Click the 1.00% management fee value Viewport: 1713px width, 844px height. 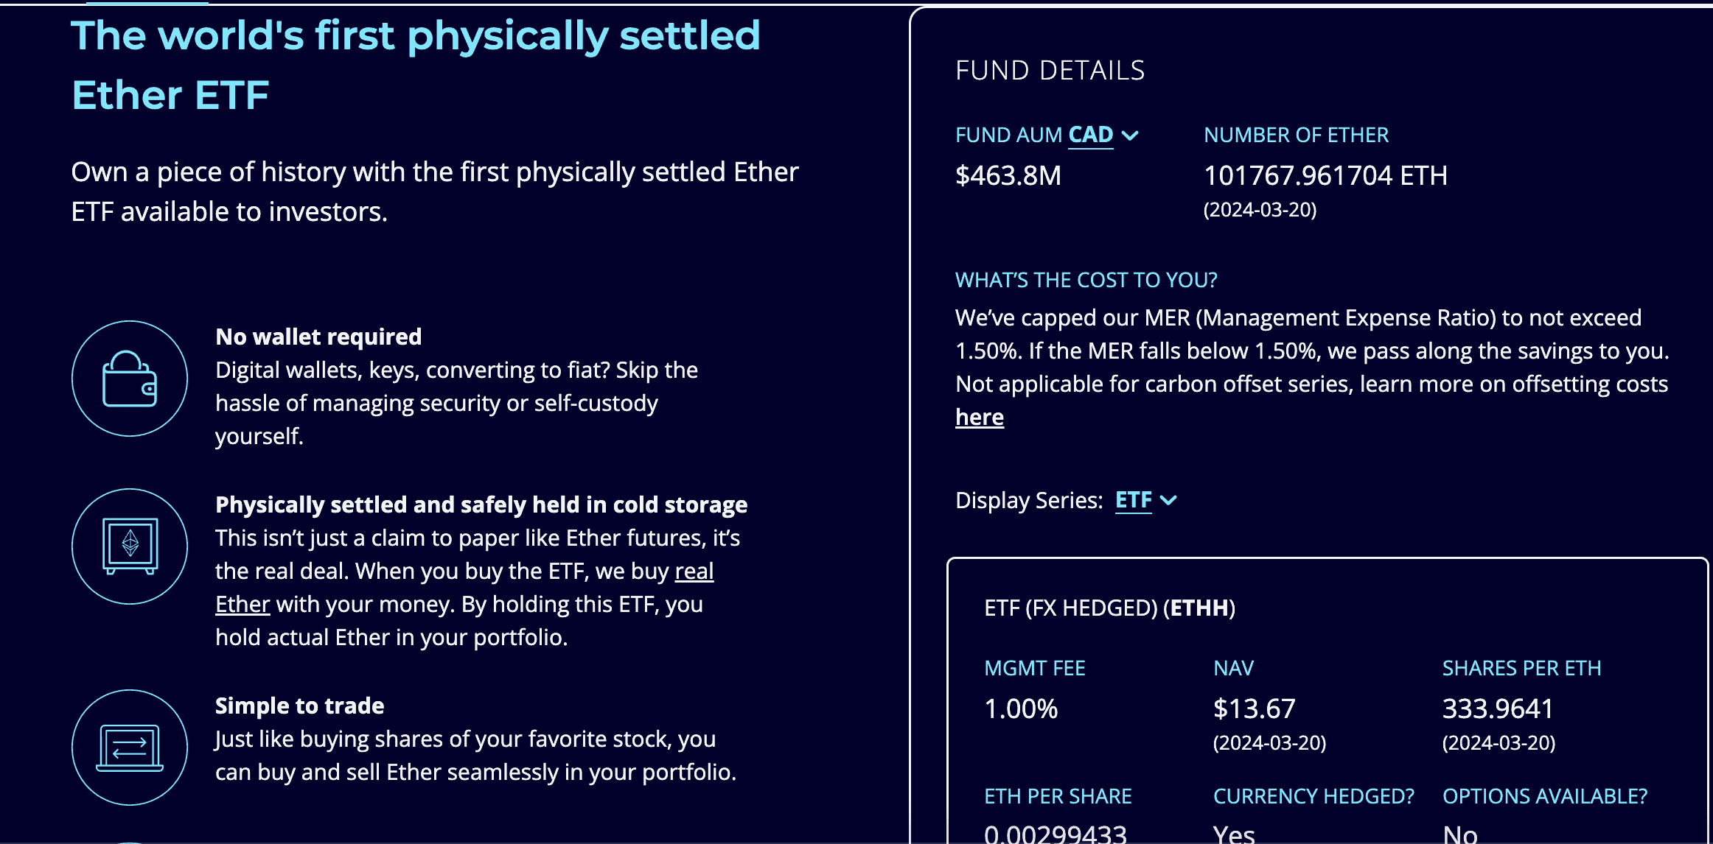click(1021, 708)
